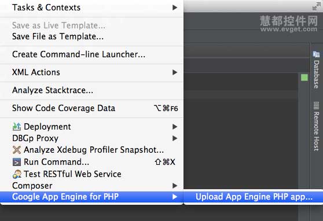Click the Deployment upload icon
323x221 pixels.
click(16, 127)
